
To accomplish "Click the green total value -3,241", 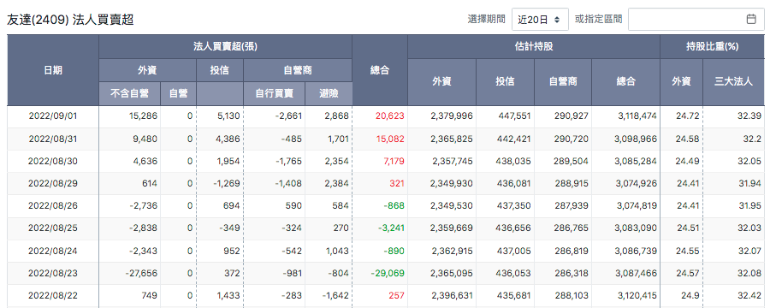I will [391, 228].
